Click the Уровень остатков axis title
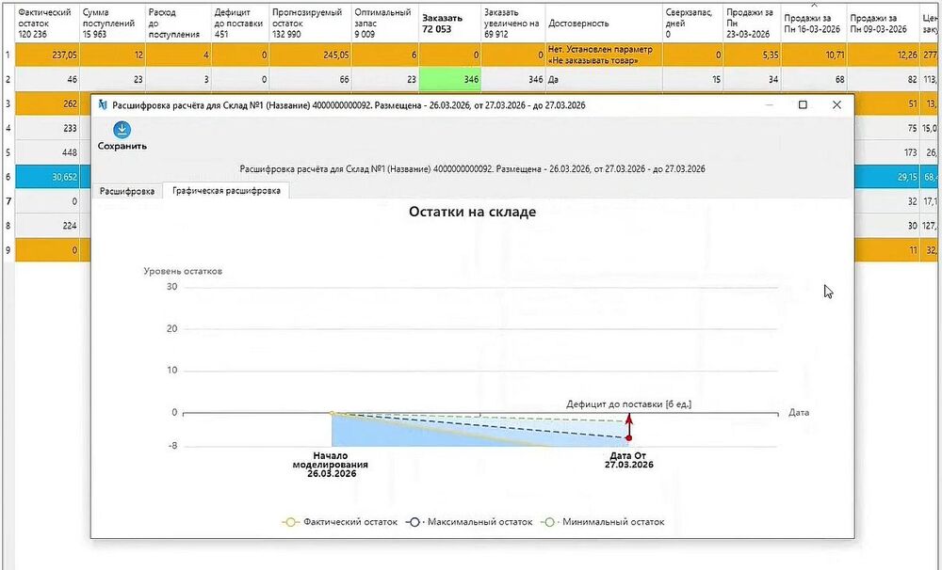942x570 pixels. click(x=183, y=271)
